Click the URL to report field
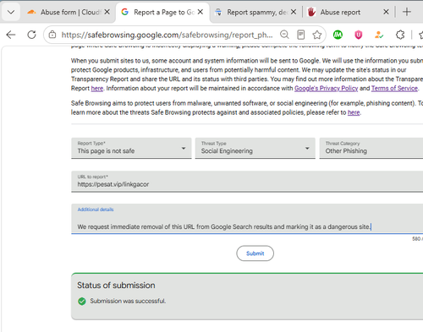The width and height of the screenshot is (423, 332). (247, 182)
